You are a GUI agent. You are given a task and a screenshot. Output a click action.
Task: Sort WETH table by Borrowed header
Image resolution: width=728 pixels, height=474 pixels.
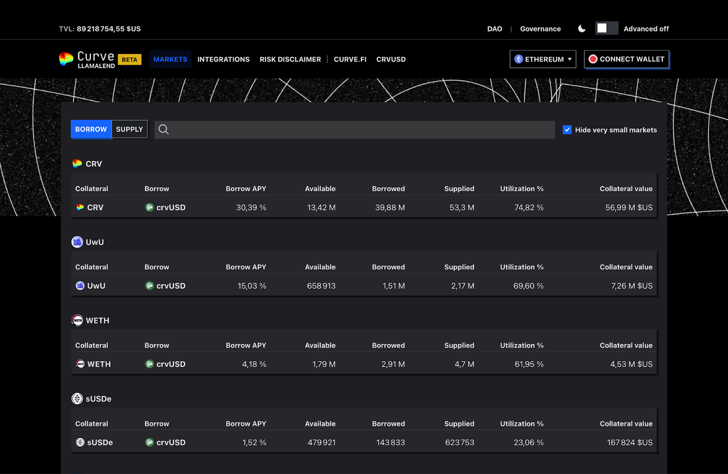point(389,345)
